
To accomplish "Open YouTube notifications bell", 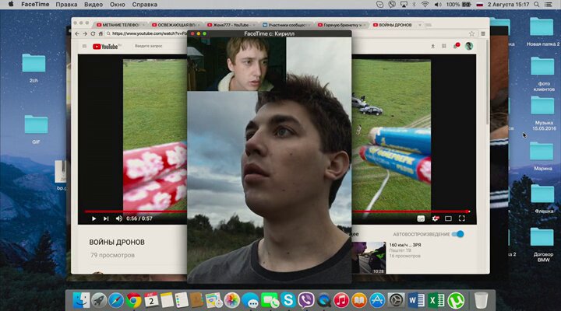I will click(456, 47).
